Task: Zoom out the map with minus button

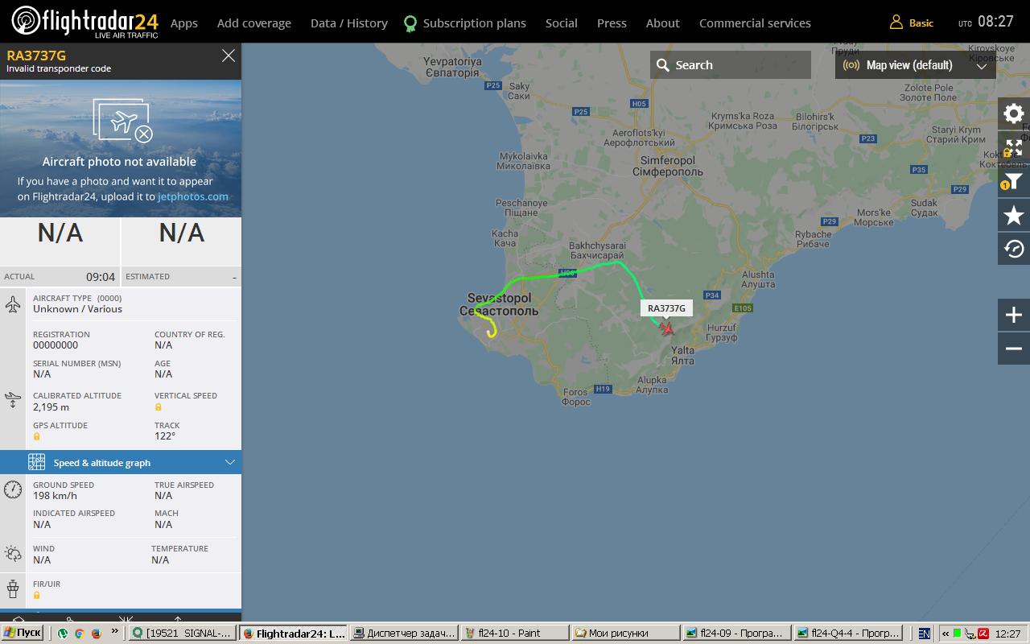Action: 1014,349
